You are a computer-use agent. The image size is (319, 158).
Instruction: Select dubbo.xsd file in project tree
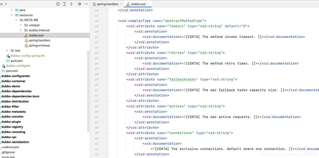pos(34,35)
